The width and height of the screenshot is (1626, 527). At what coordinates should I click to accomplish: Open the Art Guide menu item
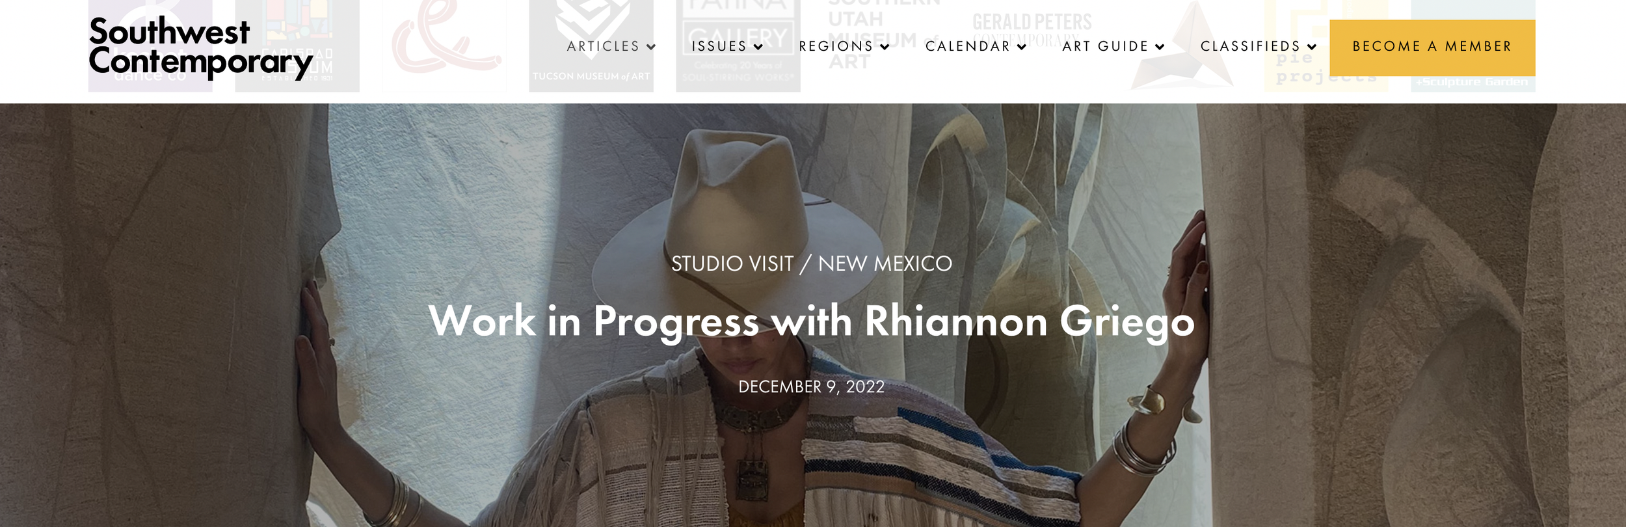point(1106,46)
